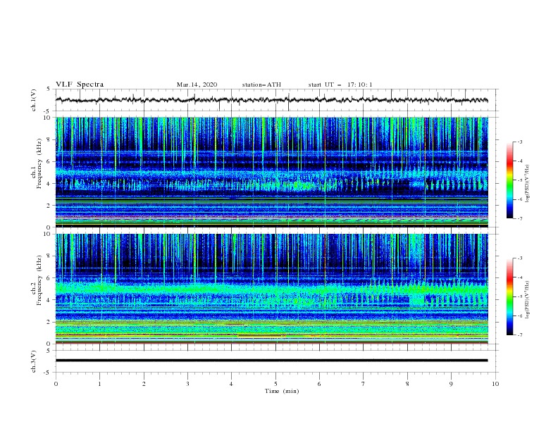Select the "start UT = 17:10:1" text

point(340,85)
